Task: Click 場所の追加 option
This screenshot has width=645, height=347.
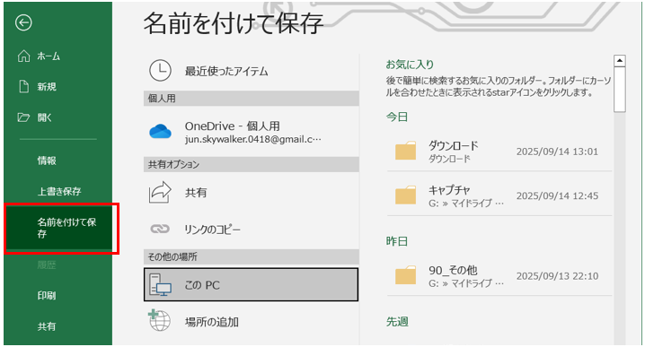Action: pos(251,321)
